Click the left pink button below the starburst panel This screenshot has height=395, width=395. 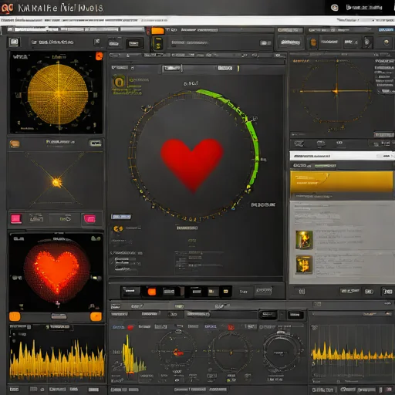click(16, 219)
